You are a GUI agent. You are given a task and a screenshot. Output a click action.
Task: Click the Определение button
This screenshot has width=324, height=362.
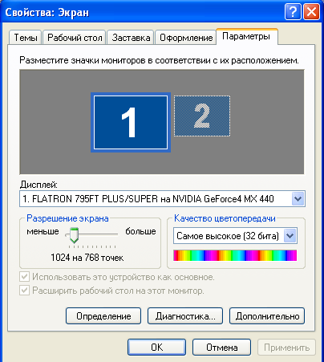coord(103,316)
